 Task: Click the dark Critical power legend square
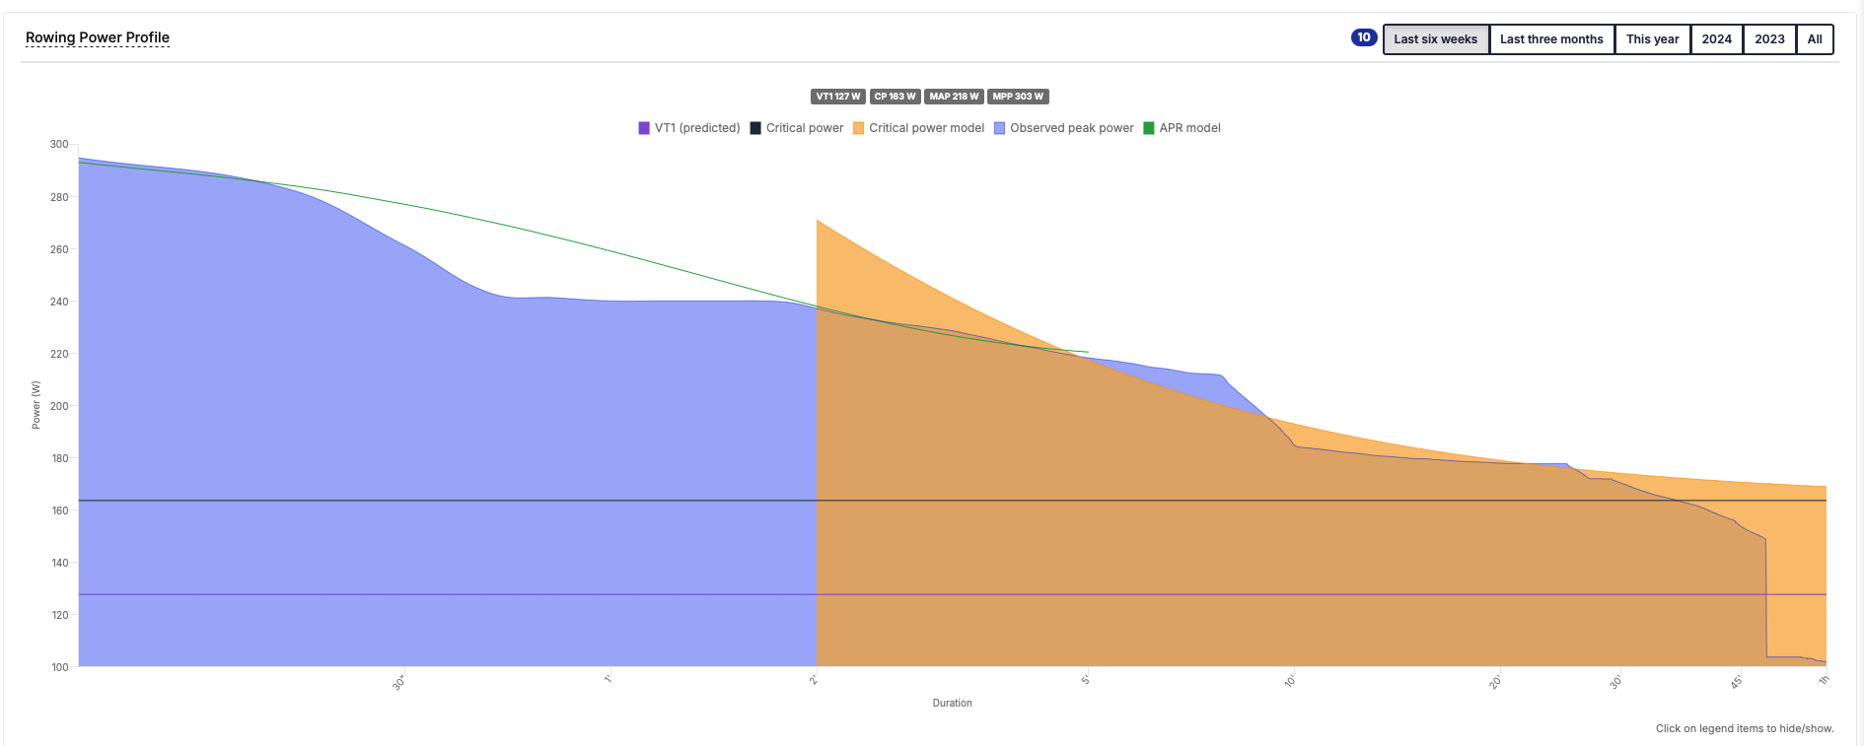(x=755, y=128)
